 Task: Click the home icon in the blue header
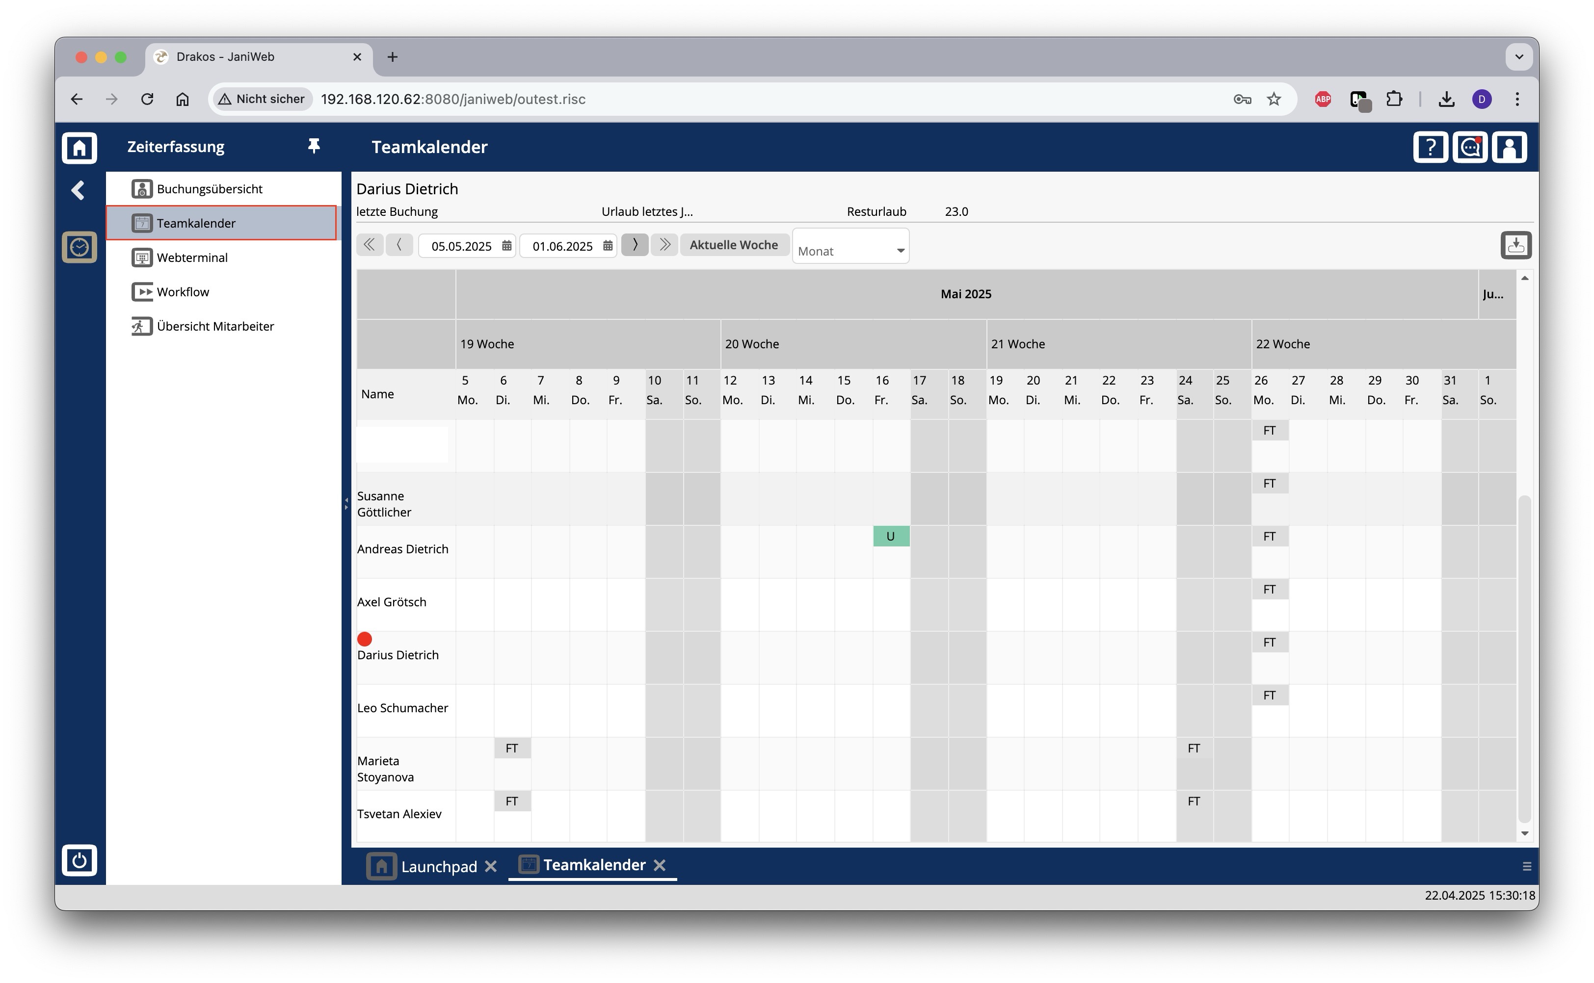(x=80, y=148)
